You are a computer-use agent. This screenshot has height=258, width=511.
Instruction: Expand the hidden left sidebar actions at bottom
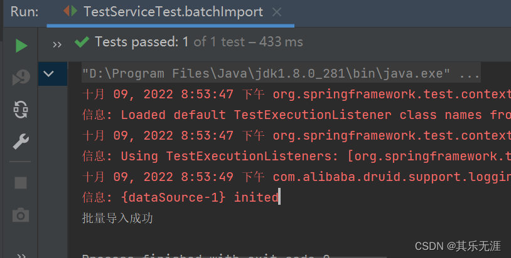click(x=21, y=254)
